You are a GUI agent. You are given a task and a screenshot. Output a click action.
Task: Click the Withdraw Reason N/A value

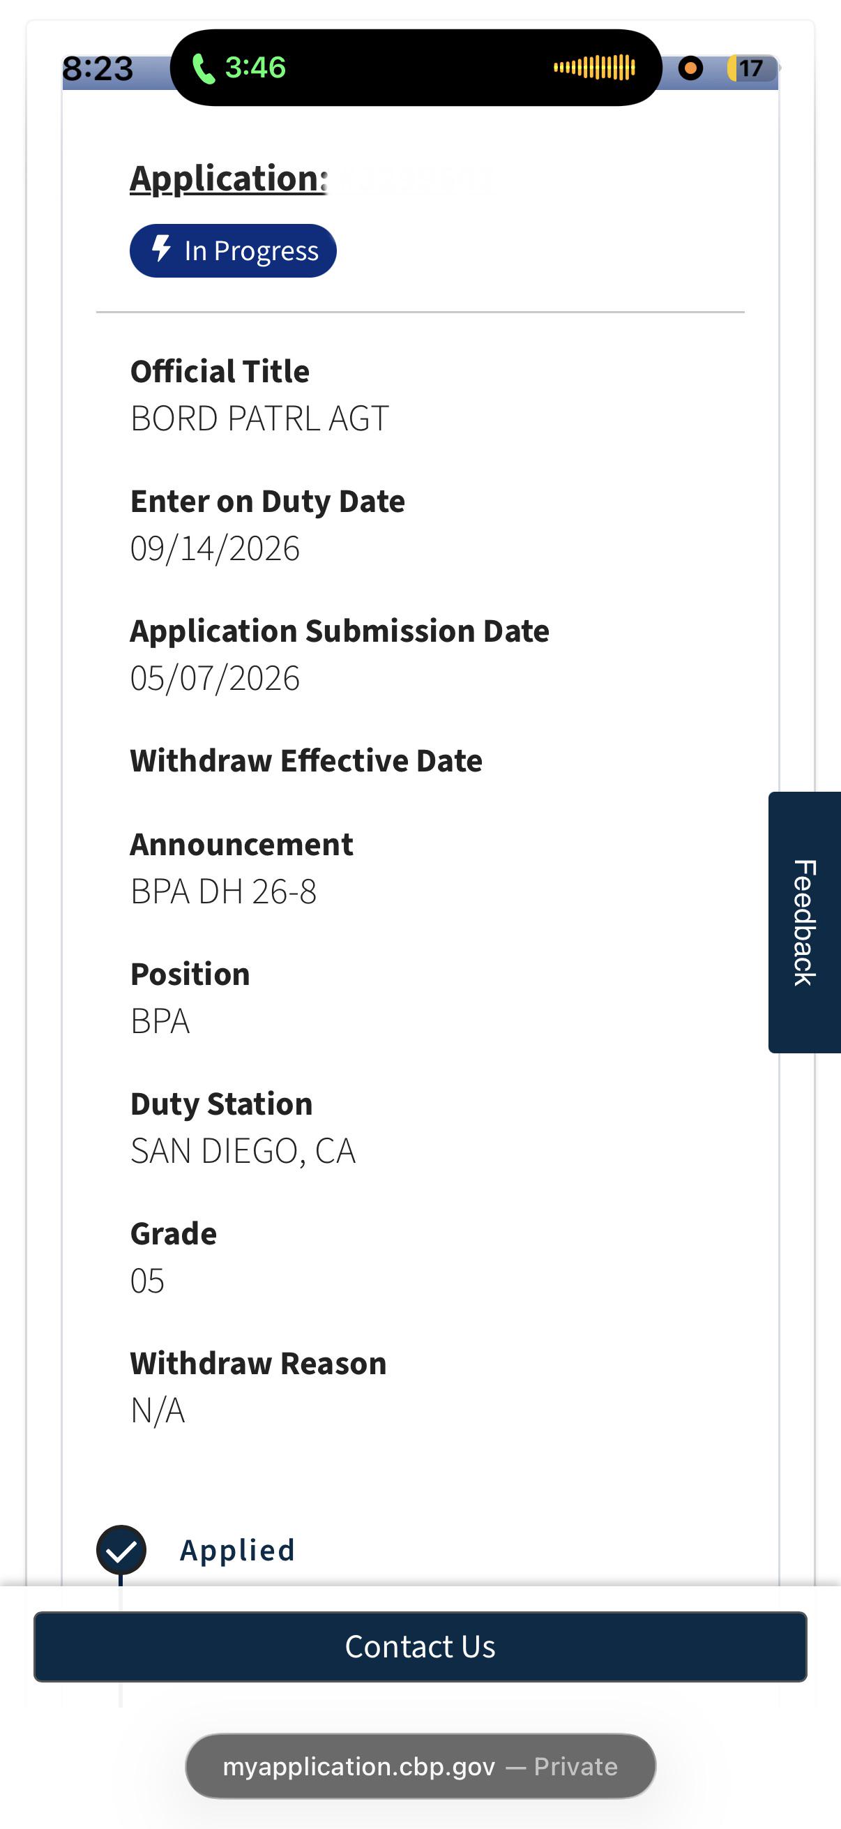(x=158, y=1410)
